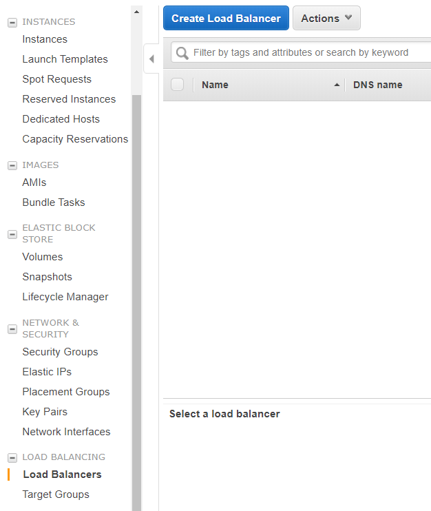Click the sidebar vertical scrollbar thumb

136,303
